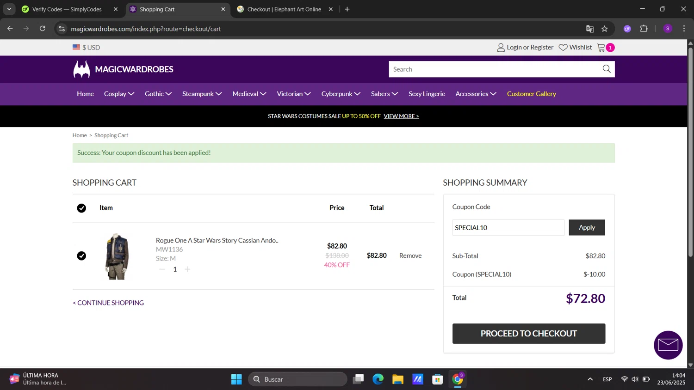Uncheck the Rogue One item checkbox
This screenshot has height=390, width=694.
[x=81, y=256]
